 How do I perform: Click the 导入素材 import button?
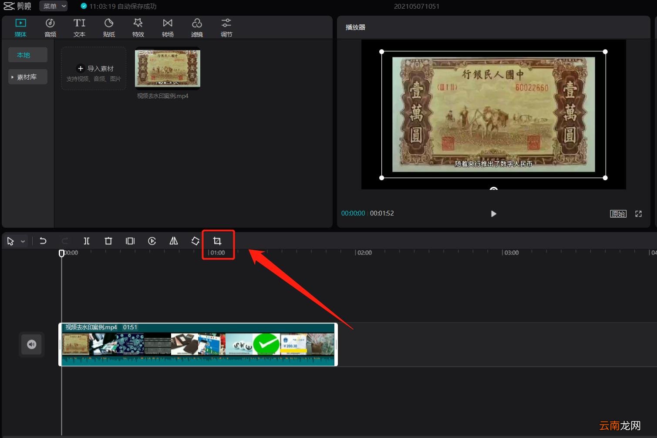(x=94, y=68)
